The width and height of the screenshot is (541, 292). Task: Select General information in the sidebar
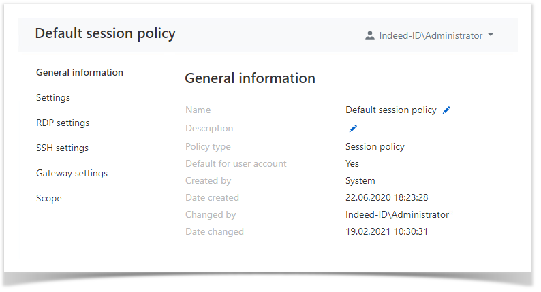tap(80, 73)
